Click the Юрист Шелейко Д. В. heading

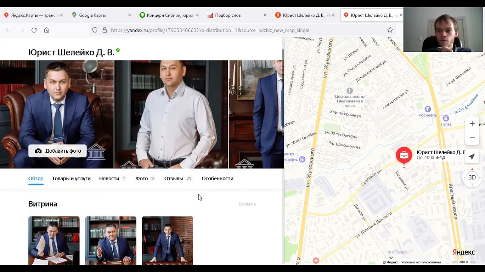pos(71,52)
